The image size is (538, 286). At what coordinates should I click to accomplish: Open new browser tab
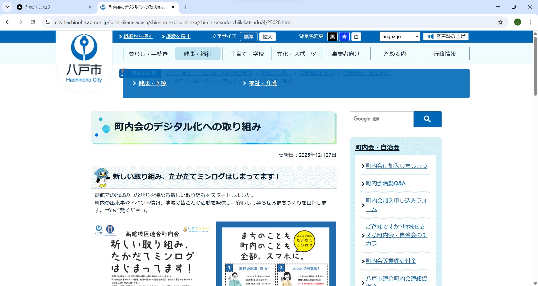[186, 7]
